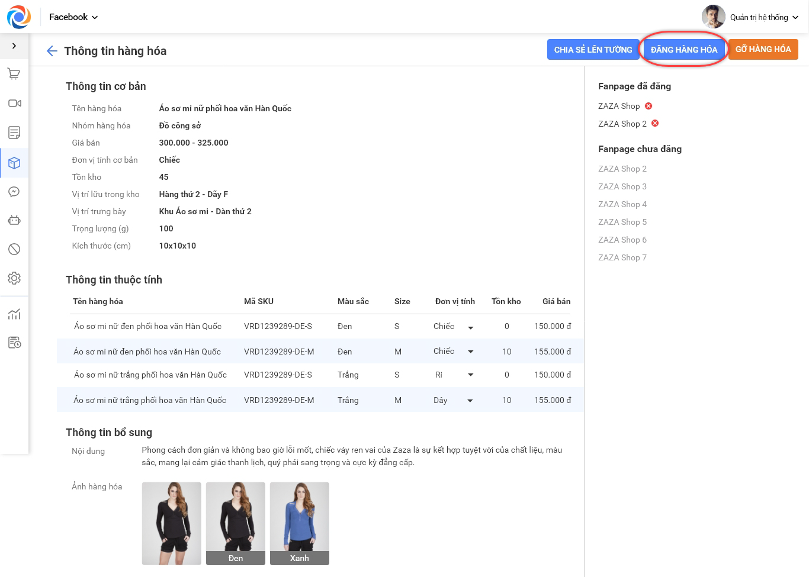809x577 pixels.
Task: Open the livestream video camera section
Action: click(x=14, y=104)
